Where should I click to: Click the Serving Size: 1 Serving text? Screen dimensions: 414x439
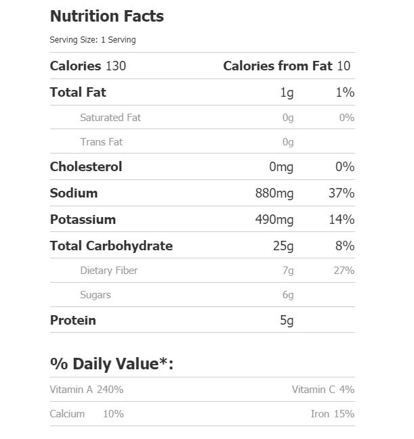92,40
